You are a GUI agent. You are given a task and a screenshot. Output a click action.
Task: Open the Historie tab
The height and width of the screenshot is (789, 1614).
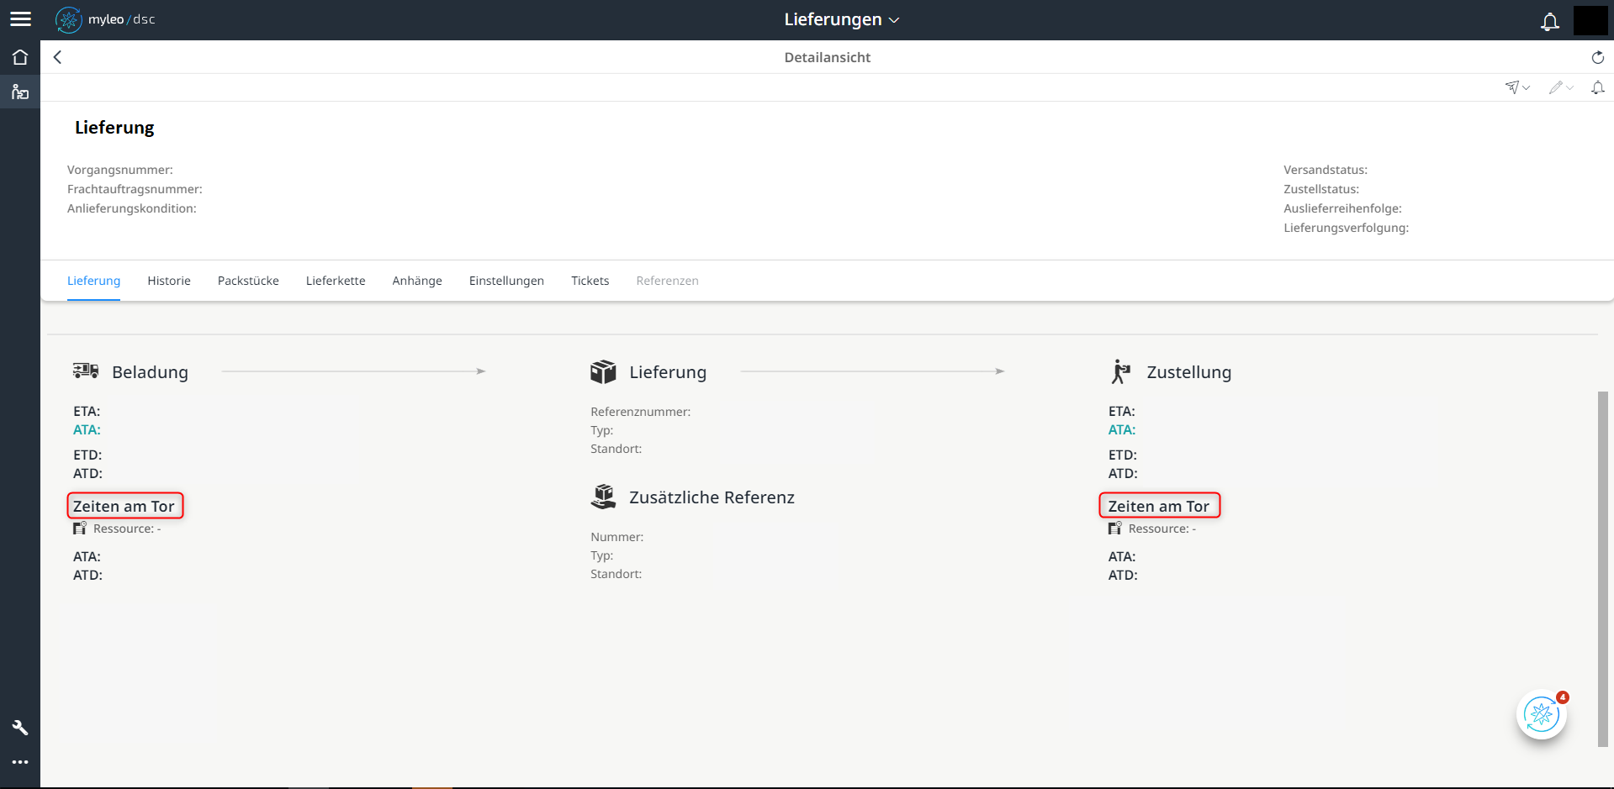(x=169, y=281)
